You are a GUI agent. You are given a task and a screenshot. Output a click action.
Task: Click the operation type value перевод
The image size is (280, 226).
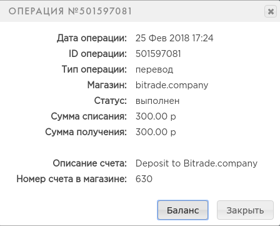[154, 70]
